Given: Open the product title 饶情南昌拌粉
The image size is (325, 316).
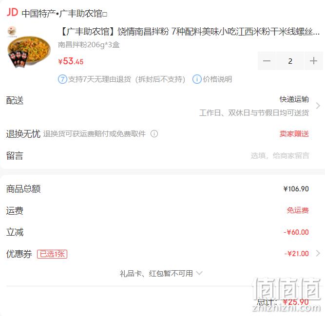Looking at the screenshot, I should tap(190, 32).
